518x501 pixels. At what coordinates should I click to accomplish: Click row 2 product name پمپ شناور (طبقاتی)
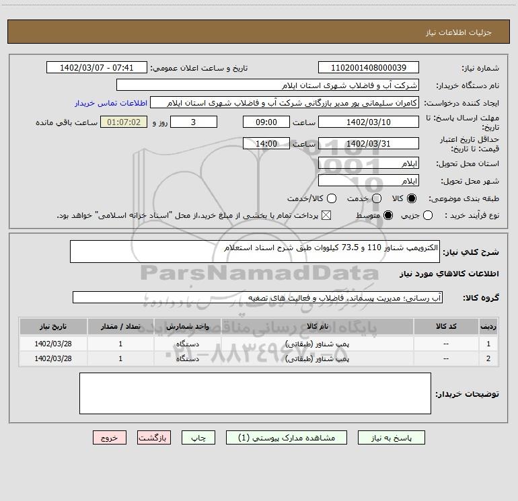coord(317,358)
